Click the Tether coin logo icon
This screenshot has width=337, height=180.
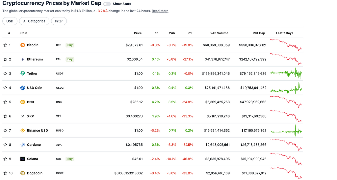click(23, 74)
